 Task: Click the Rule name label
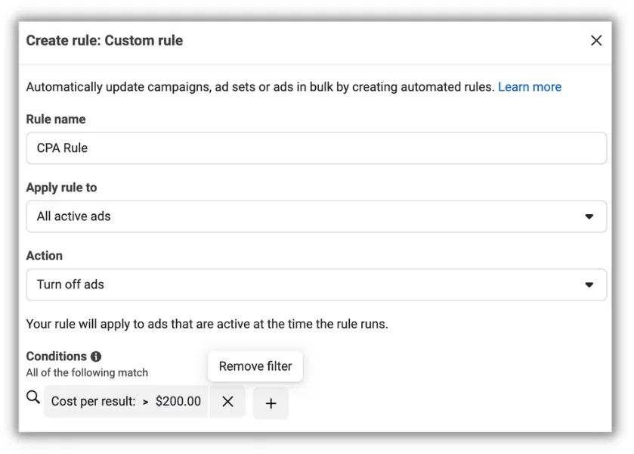pos(56,120)
